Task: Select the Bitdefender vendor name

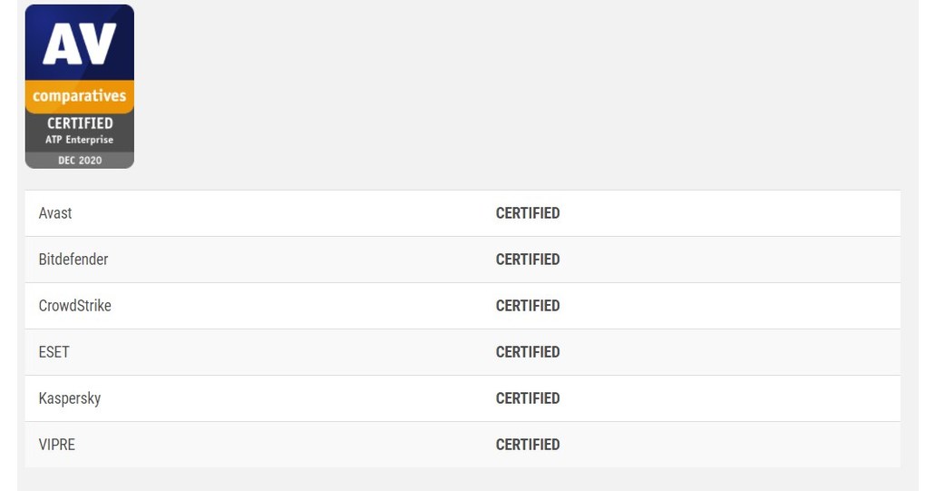Action: tap(73, 260)
